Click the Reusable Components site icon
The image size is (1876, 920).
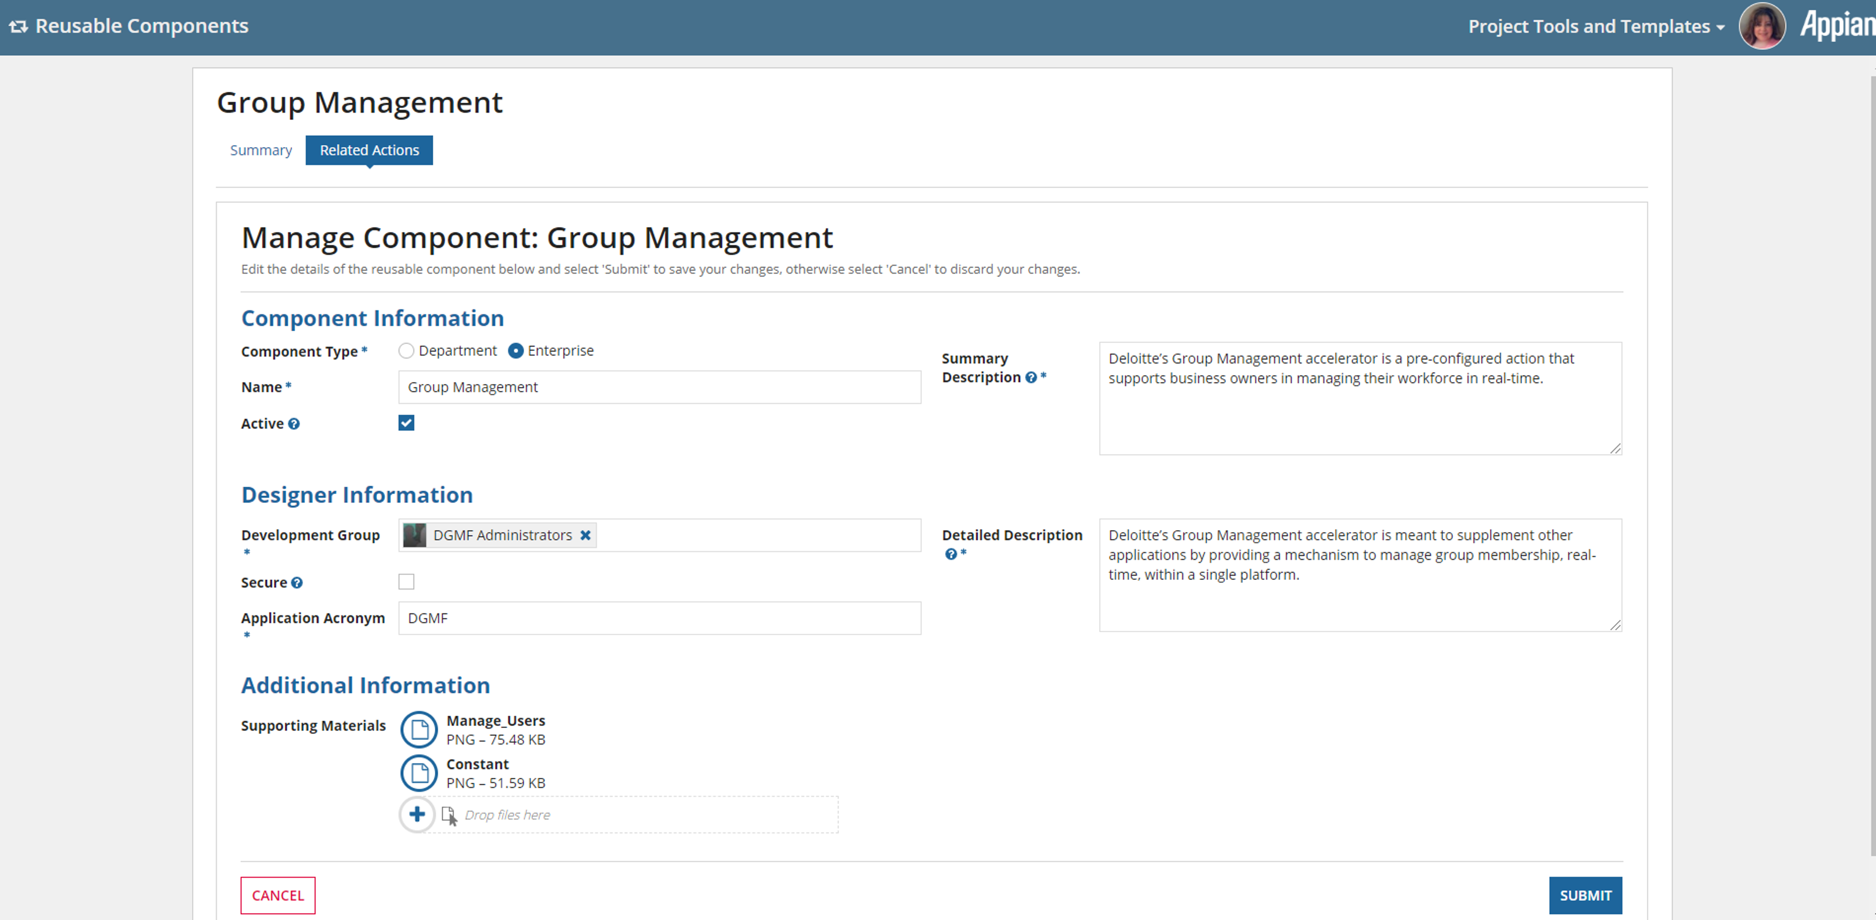18,26
